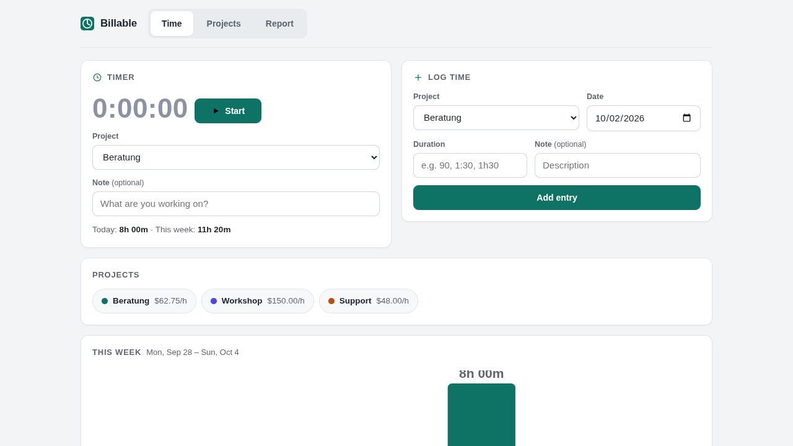Viewport: 793px width, 446px height.
Task: Click the Today total 8h 00m
Action: [x=134, y=230]
